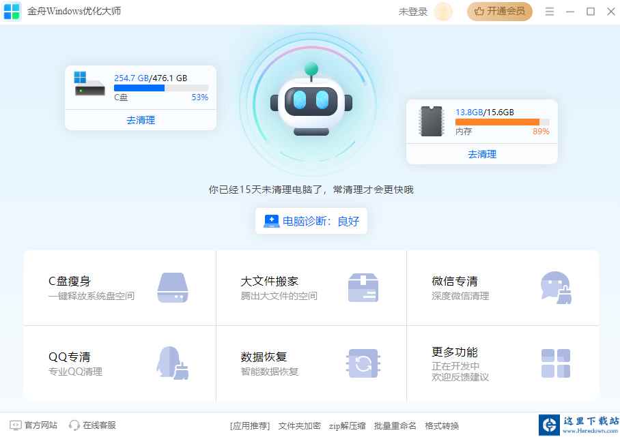The image size is (620, 437).
Task: Click the C drive disk icon
Action: [x=89, y=84]
